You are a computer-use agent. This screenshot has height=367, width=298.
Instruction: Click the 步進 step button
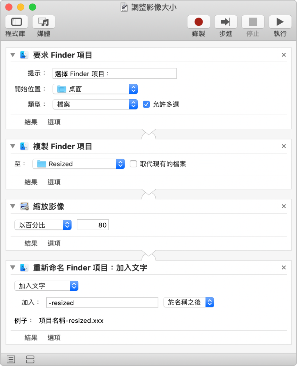pos(226,22)
